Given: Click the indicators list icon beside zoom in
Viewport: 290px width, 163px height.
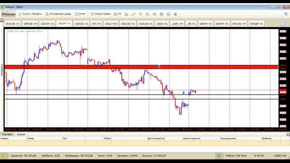Looking at the screenshot, I should (155, 14).
